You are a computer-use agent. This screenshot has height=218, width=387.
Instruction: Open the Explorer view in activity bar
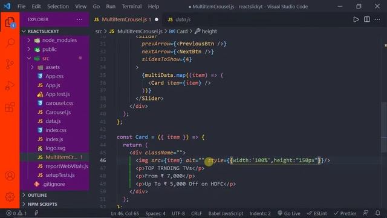10,22
